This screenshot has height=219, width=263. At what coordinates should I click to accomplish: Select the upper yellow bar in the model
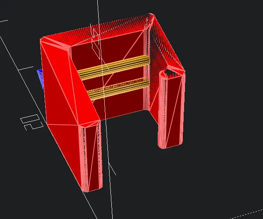coord(114,67)
